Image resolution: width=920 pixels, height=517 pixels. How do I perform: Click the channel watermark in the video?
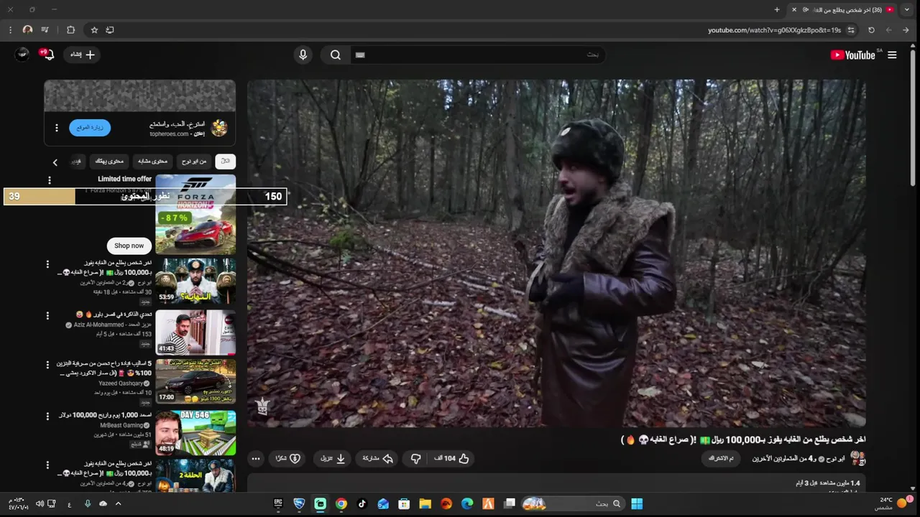click(262, 406)
